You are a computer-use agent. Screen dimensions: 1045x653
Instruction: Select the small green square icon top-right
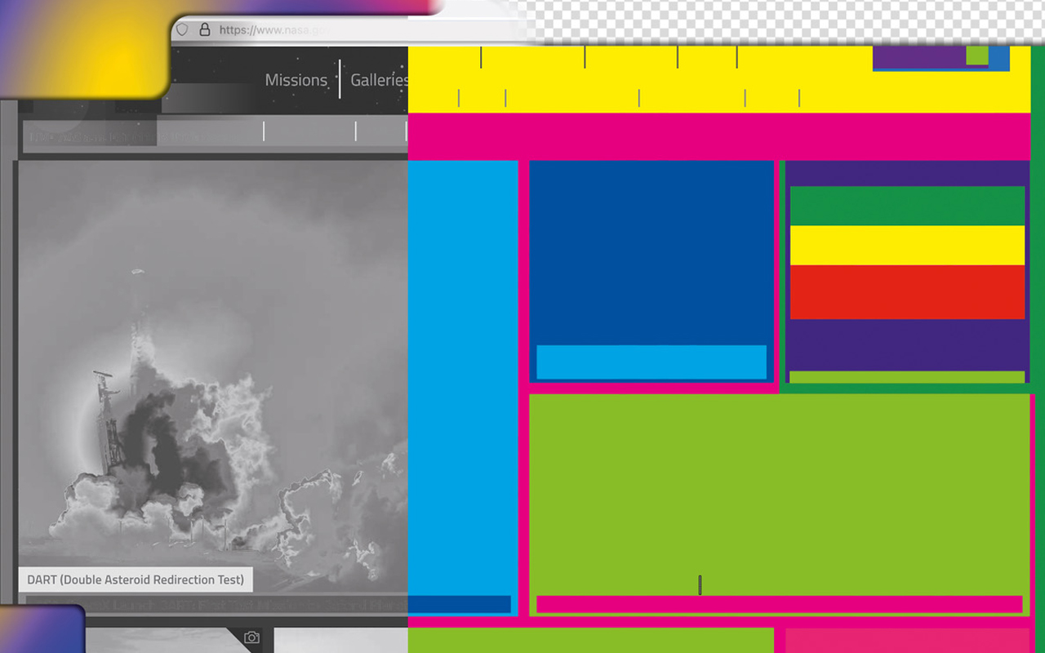point(979,56)
